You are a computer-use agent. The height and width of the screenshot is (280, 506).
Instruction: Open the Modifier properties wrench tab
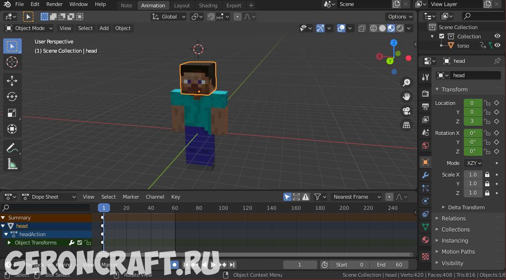(425, 175)
